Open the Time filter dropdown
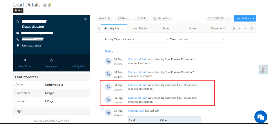This screenshot has width=268, height=124. pos(202,39)
